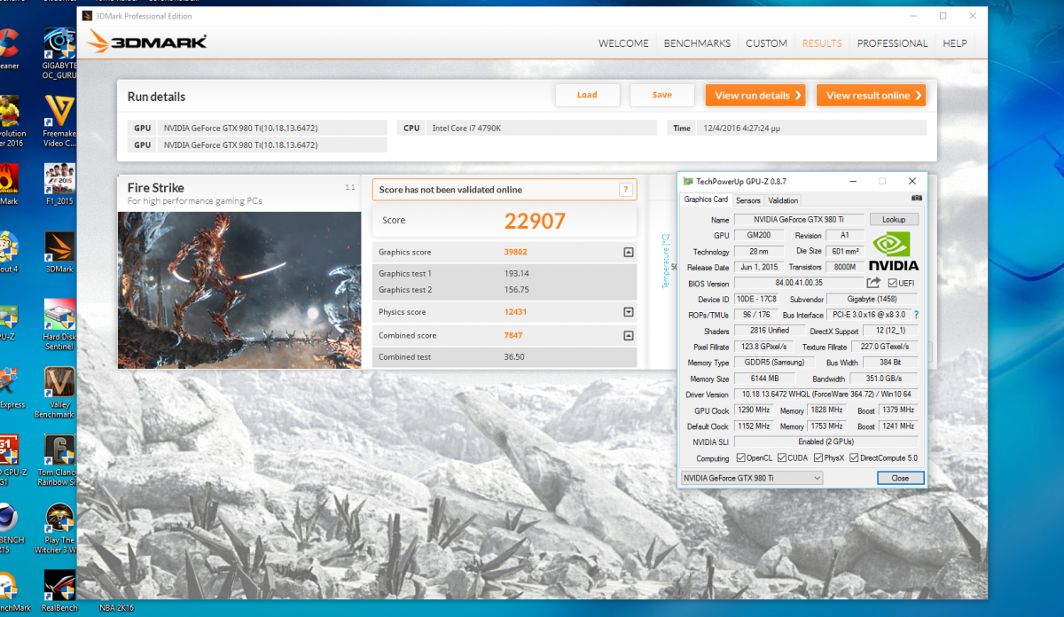Toggle the UEFI checkbox in GPU-Z
This screenshot has width=1064, height=617.
point(892,283)
